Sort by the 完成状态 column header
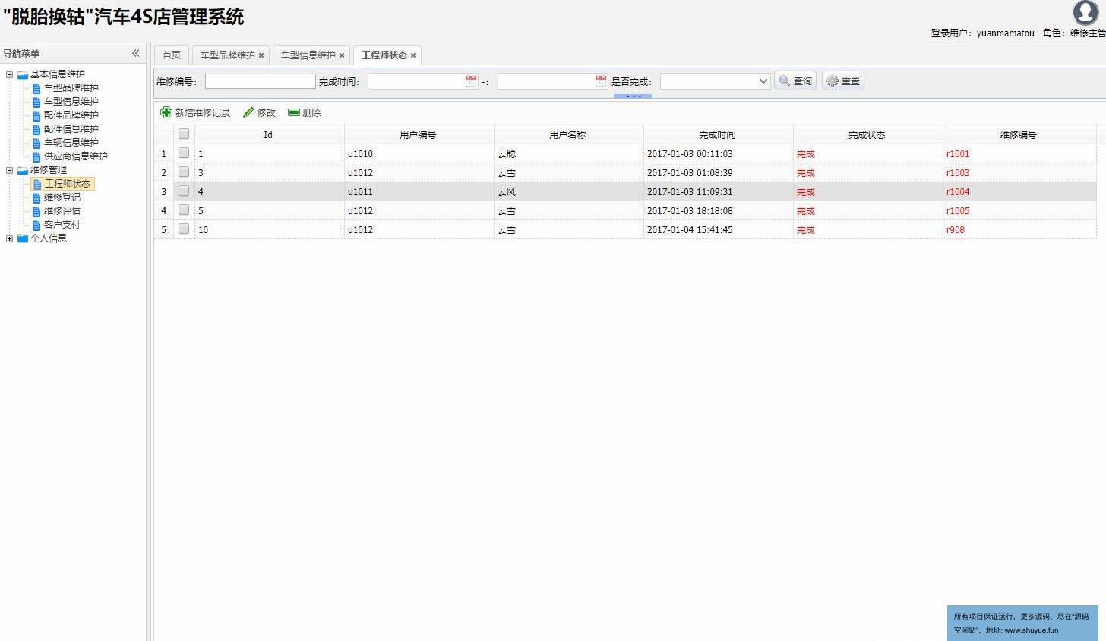The image size is (1106, 641). (x=867, y=134)
